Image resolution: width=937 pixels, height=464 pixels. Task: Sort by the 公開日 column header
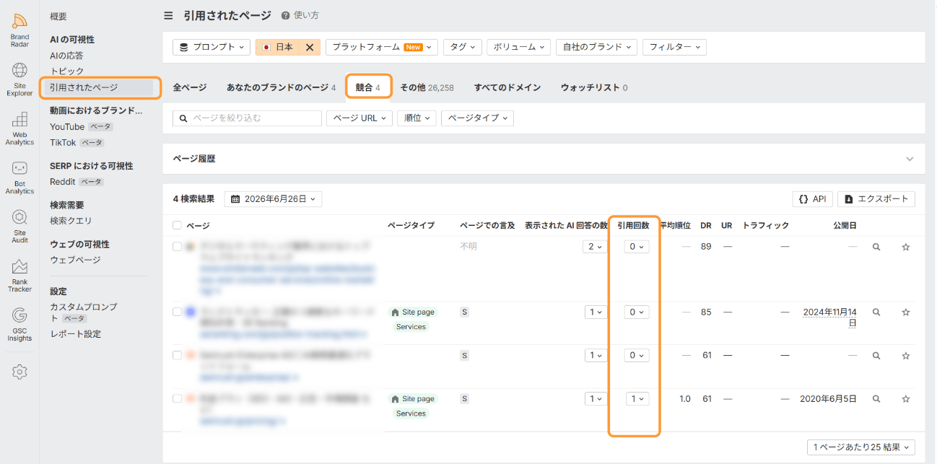[x=845, y=226]
